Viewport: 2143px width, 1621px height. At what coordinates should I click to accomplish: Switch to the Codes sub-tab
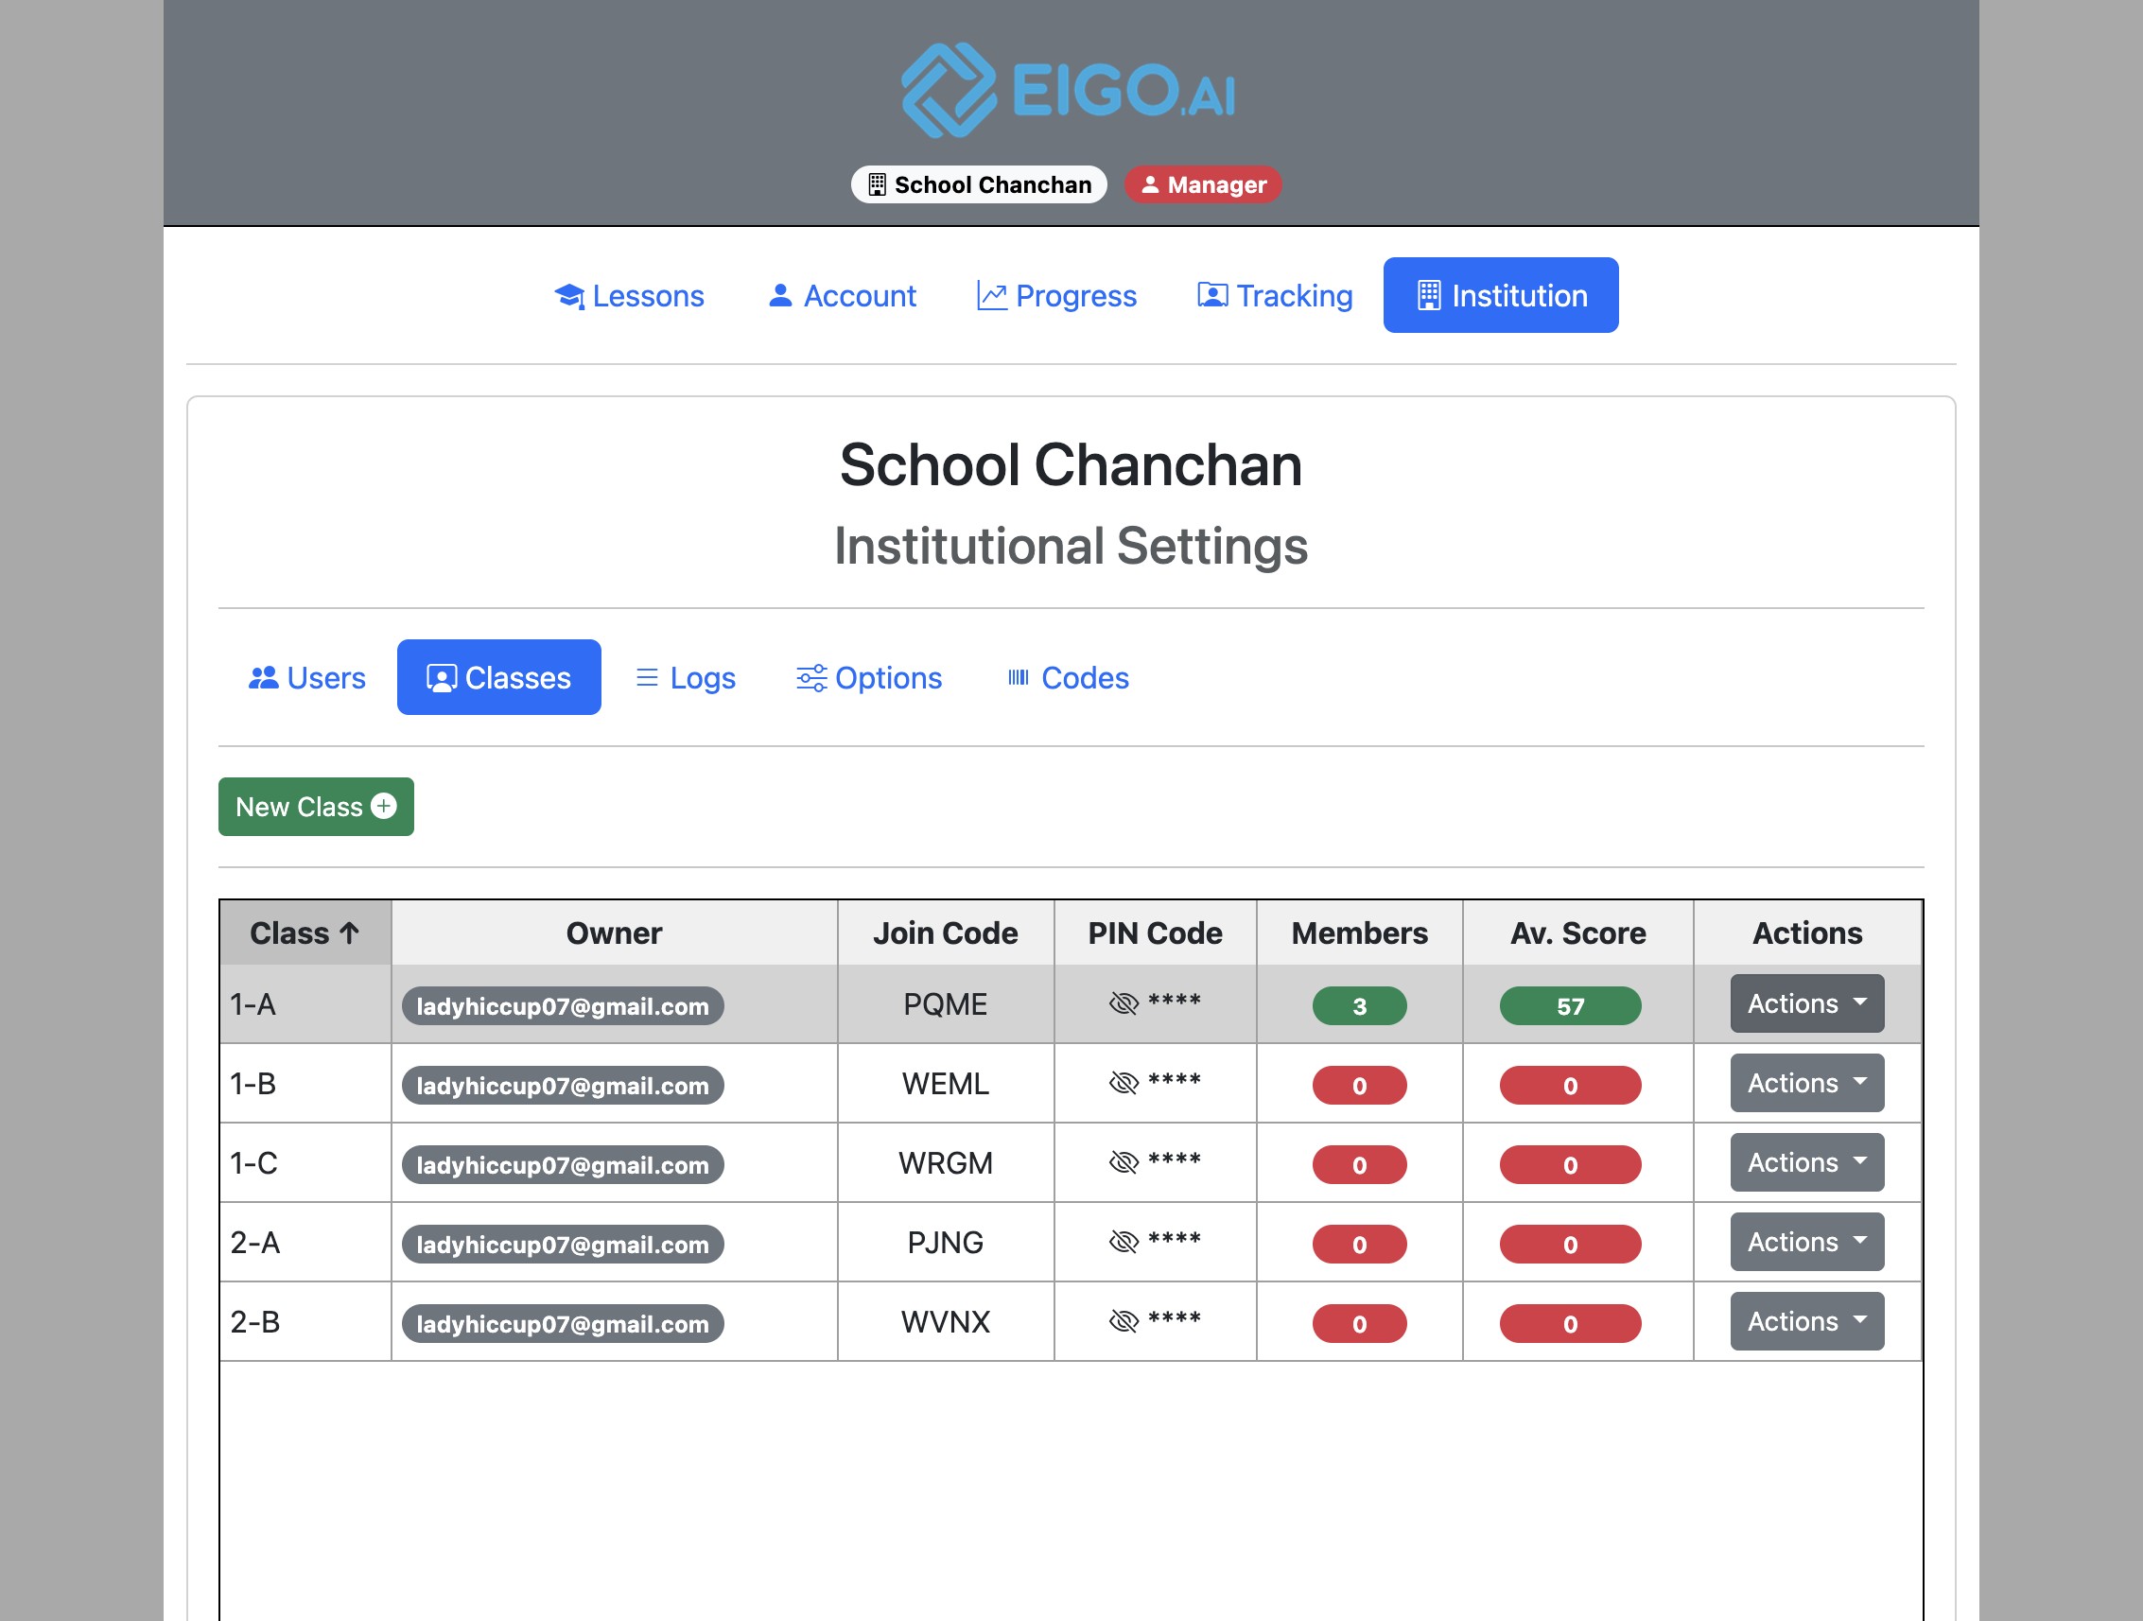[1068, 677]
